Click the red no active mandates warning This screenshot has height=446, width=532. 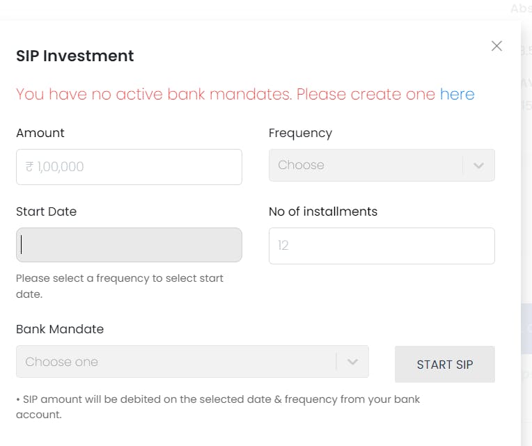tap(226, 94)
